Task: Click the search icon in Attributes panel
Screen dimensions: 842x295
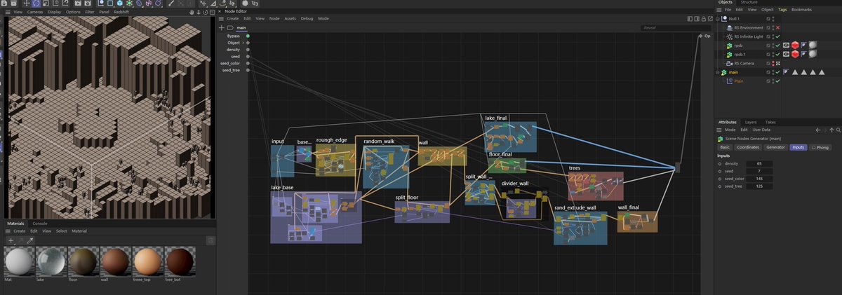Action: point(838,130)
